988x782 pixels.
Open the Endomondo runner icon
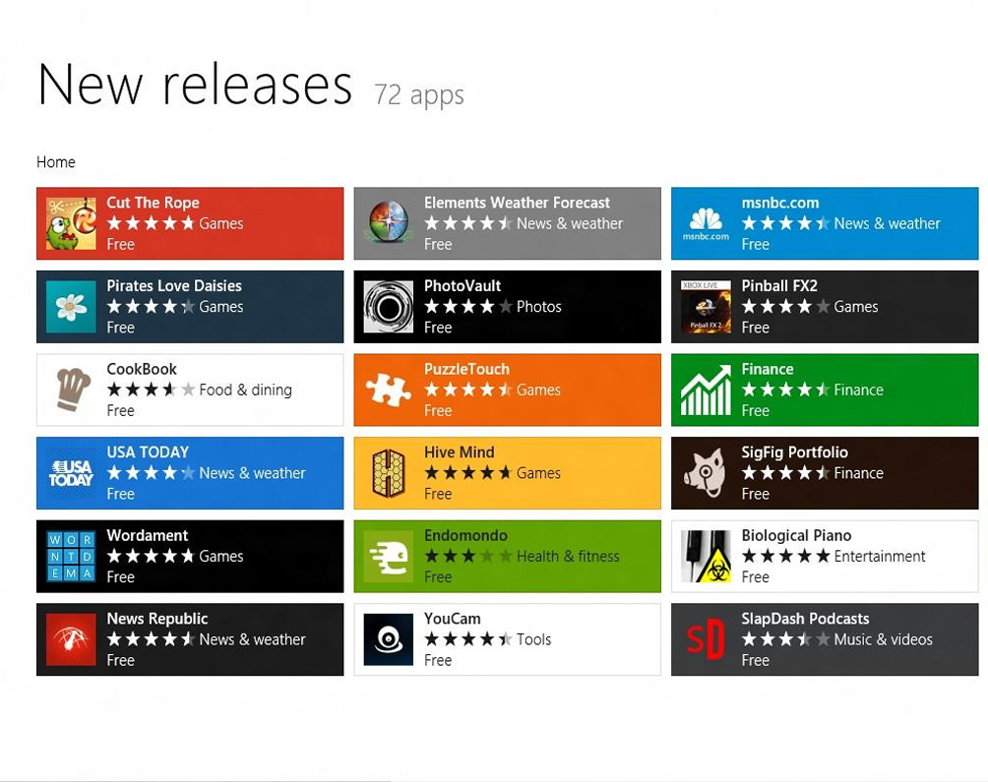pyautogui.click(x=389, y=556)
